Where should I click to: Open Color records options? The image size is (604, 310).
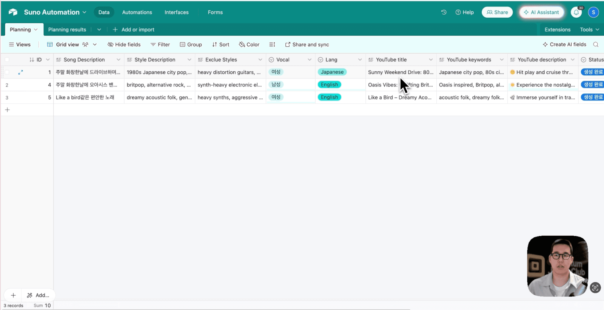[249, 45]
